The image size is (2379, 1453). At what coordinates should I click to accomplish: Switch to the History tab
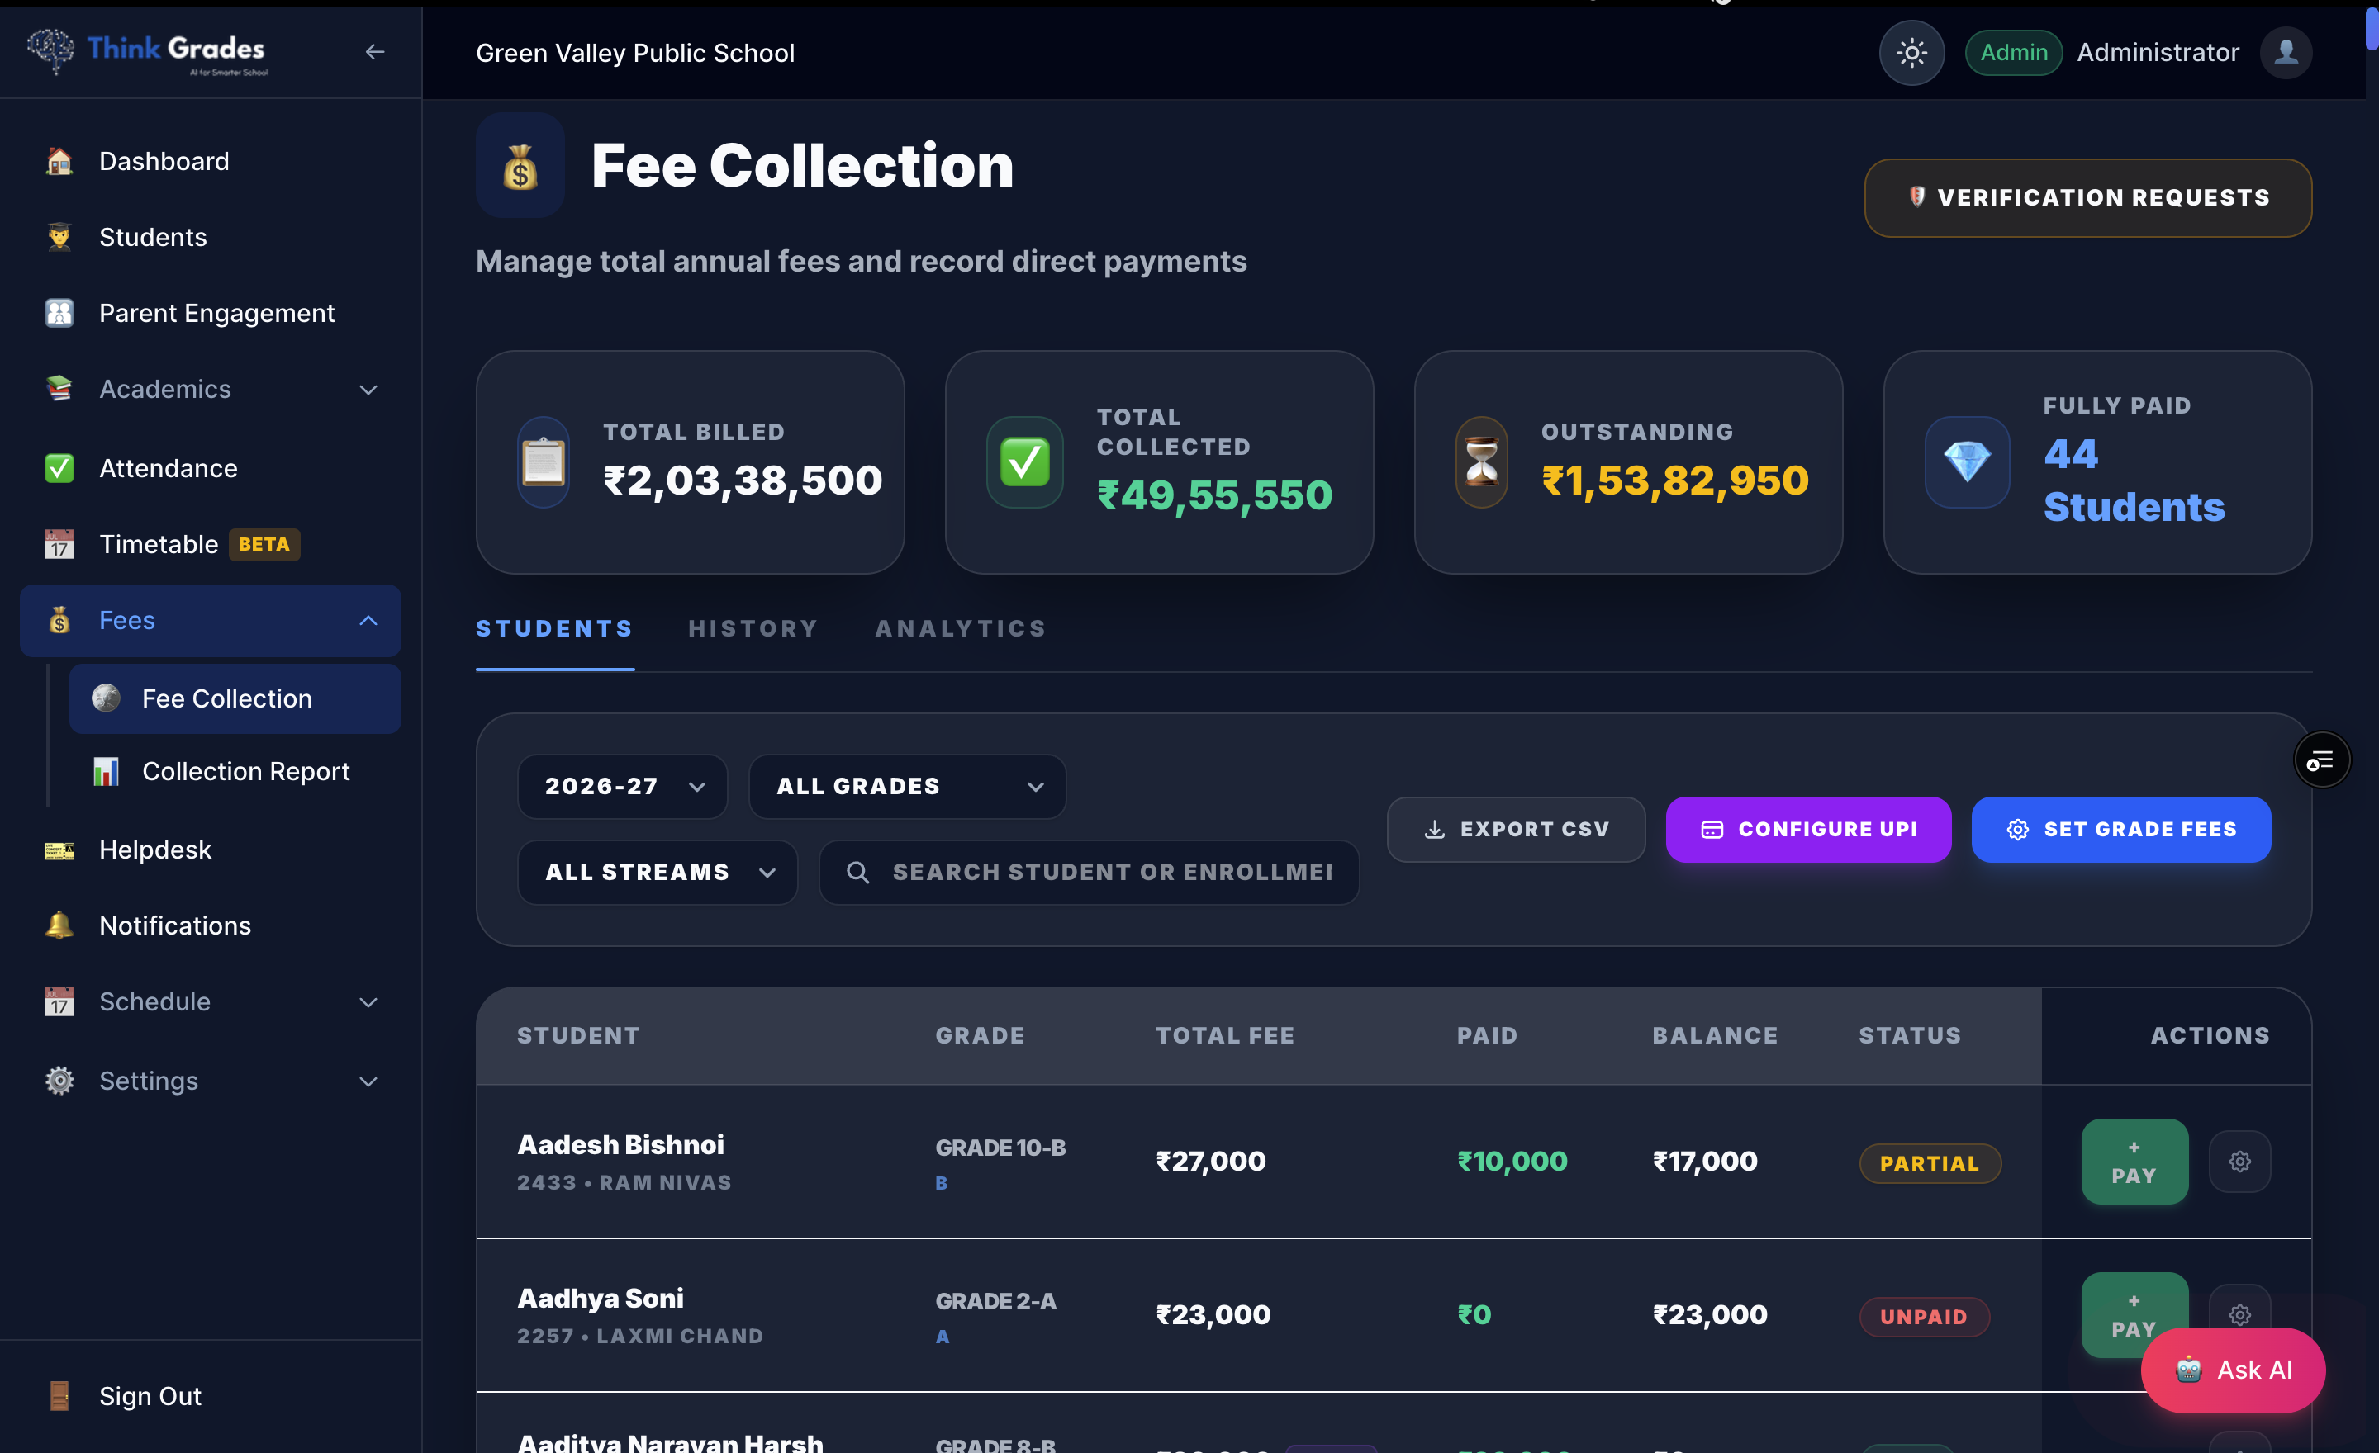point(753,629)
